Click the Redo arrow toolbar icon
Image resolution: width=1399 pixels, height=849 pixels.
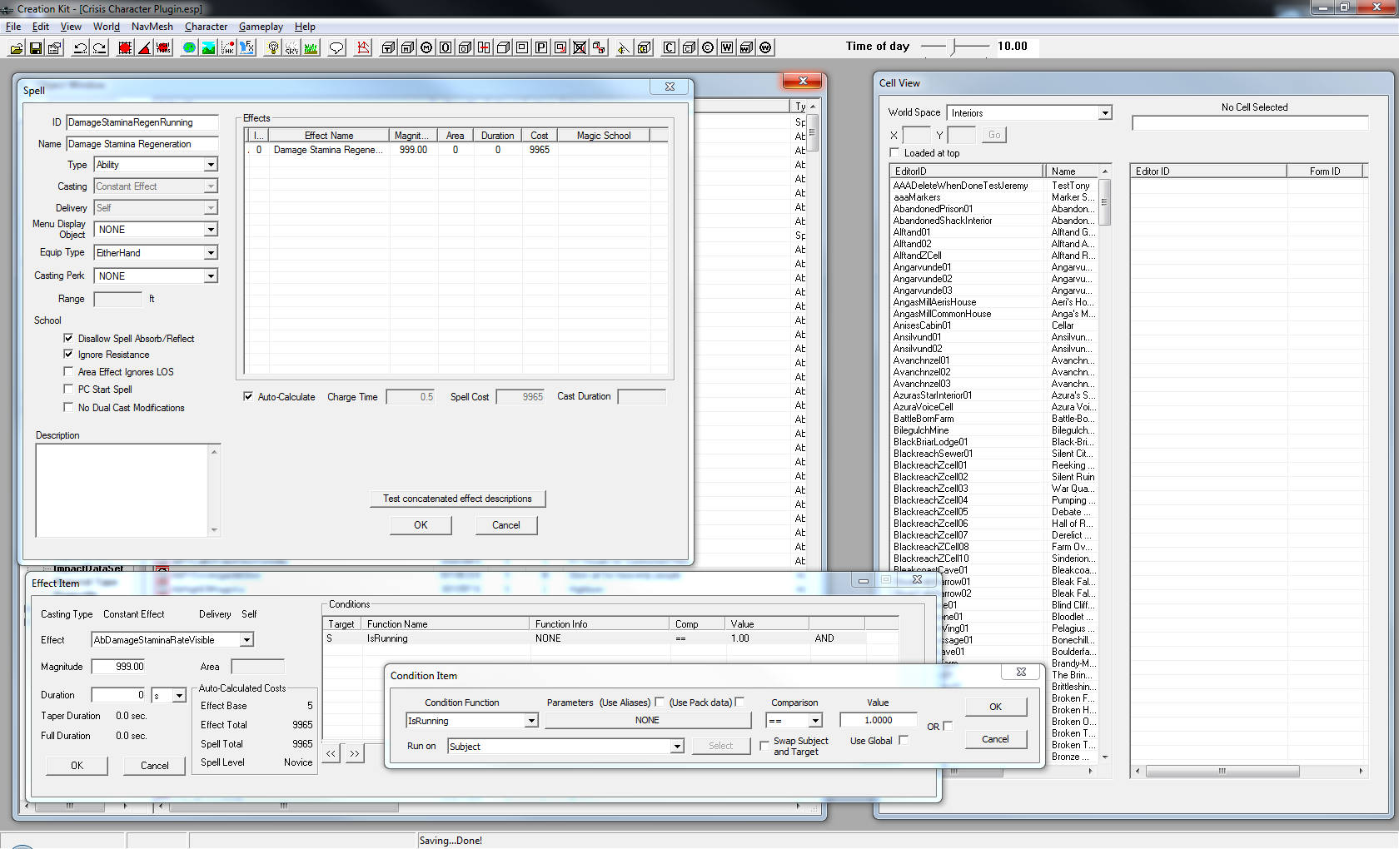[99, 48]
